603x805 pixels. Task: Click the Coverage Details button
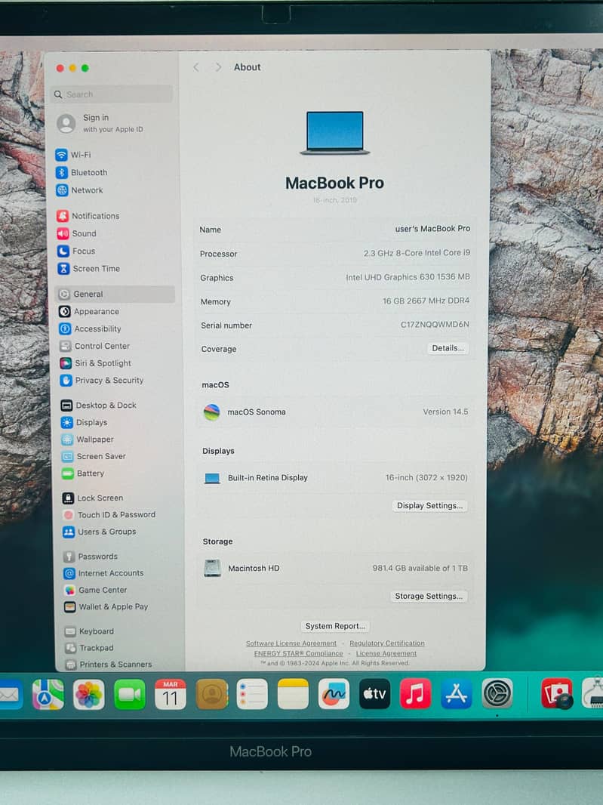pos(448,348)
